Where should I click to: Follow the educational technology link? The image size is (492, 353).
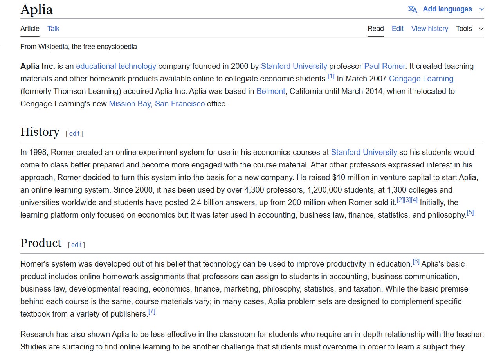tap(116, 66)
